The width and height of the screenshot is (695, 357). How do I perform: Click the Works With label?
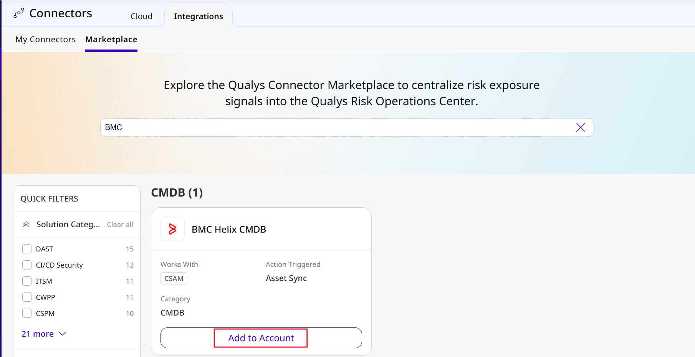point(179,264)
